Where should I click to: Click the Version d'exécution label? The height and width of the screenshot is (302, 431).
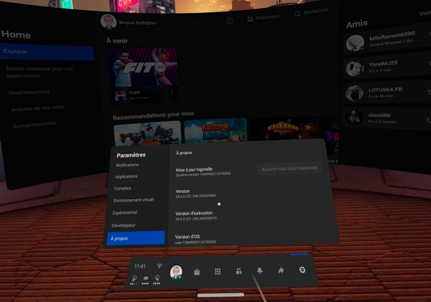(194, 213)
